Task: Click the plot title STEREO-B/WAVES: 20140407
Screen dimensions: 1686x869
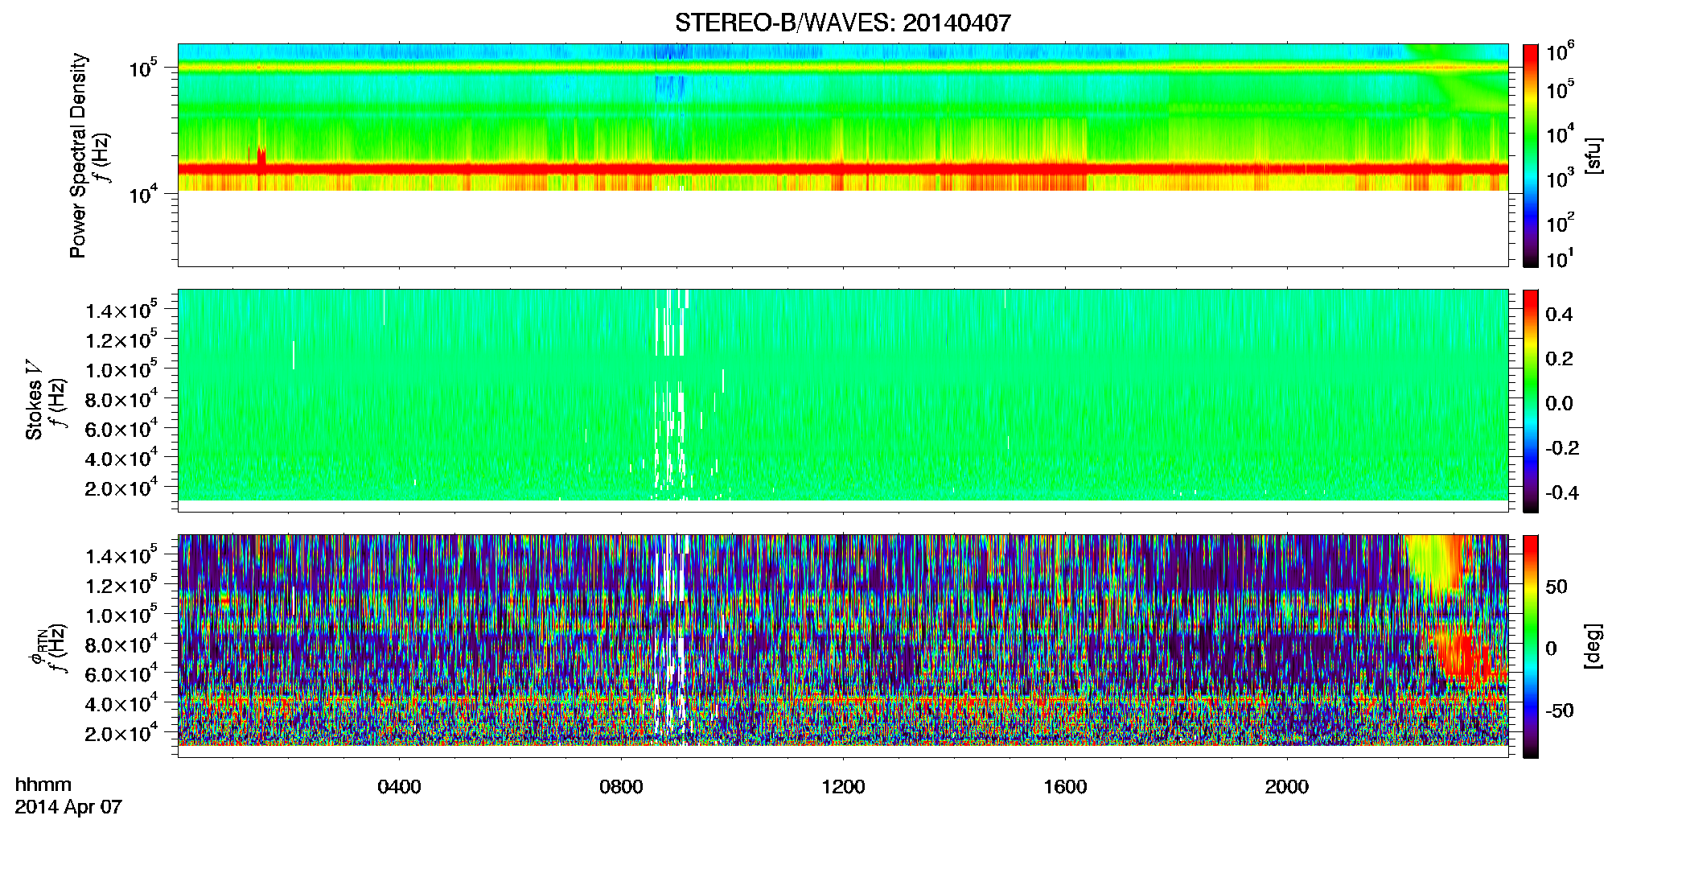Action: [x=842, y=23]
